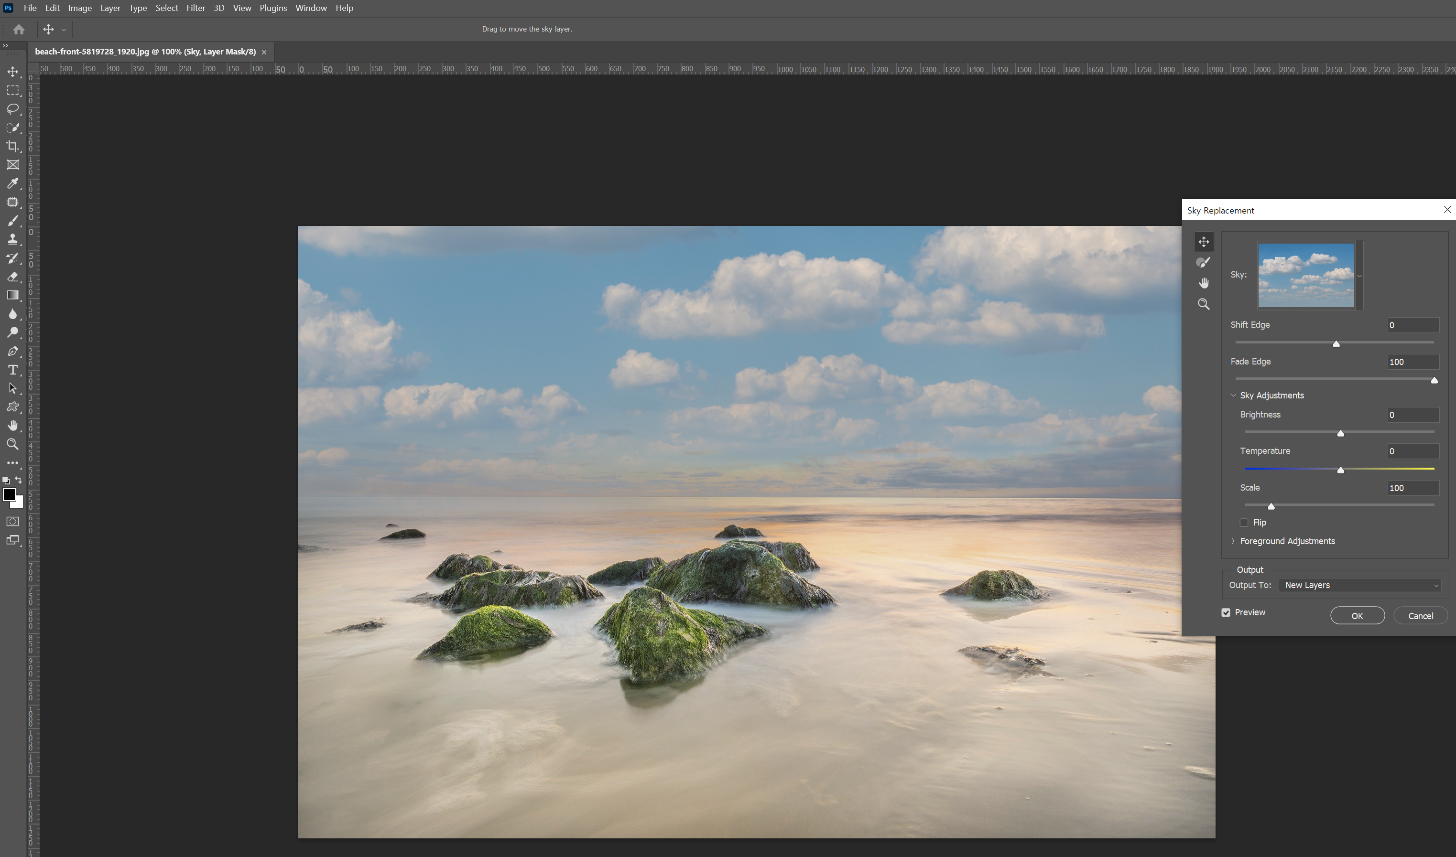The image size is (1456, 857).
Task: Select the Sky Brush tool in dialog
Action: click(x=1204, y=262)
